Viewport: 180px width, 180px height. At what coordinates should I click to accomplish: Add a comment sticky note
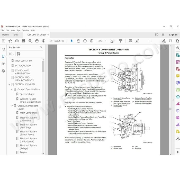[x=130, y=41]
